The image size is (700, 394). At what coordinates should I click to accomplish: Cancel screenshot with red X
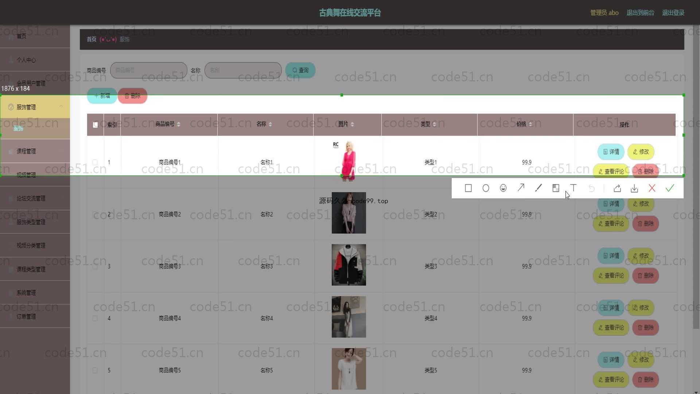point(652,188)
